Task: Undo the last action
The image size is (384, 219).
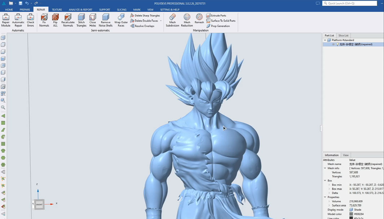Action: [27, 3]
